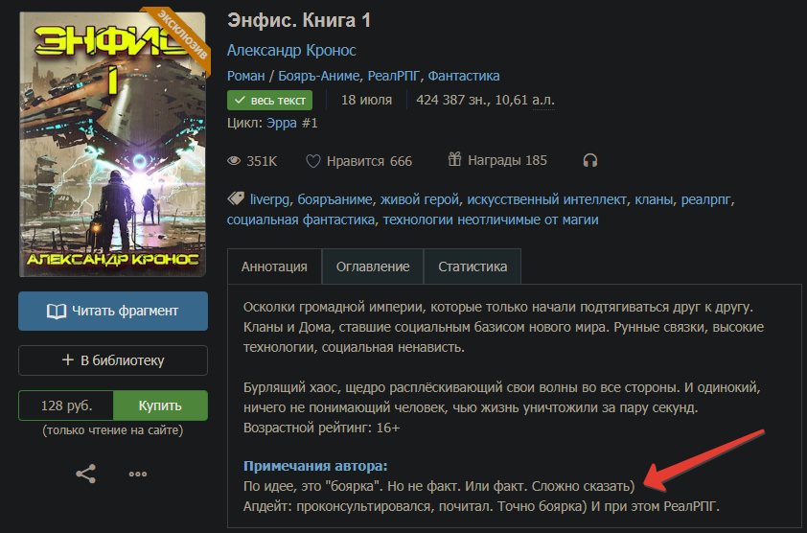Click the искусственный интеллект tag
The width and height of the screenshot is (807, 533).
(546, 199)
